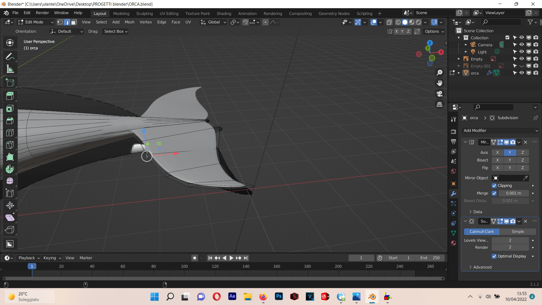Expand the Camera item in outliner
542x305 pixels.
click(x=466, y=45)
